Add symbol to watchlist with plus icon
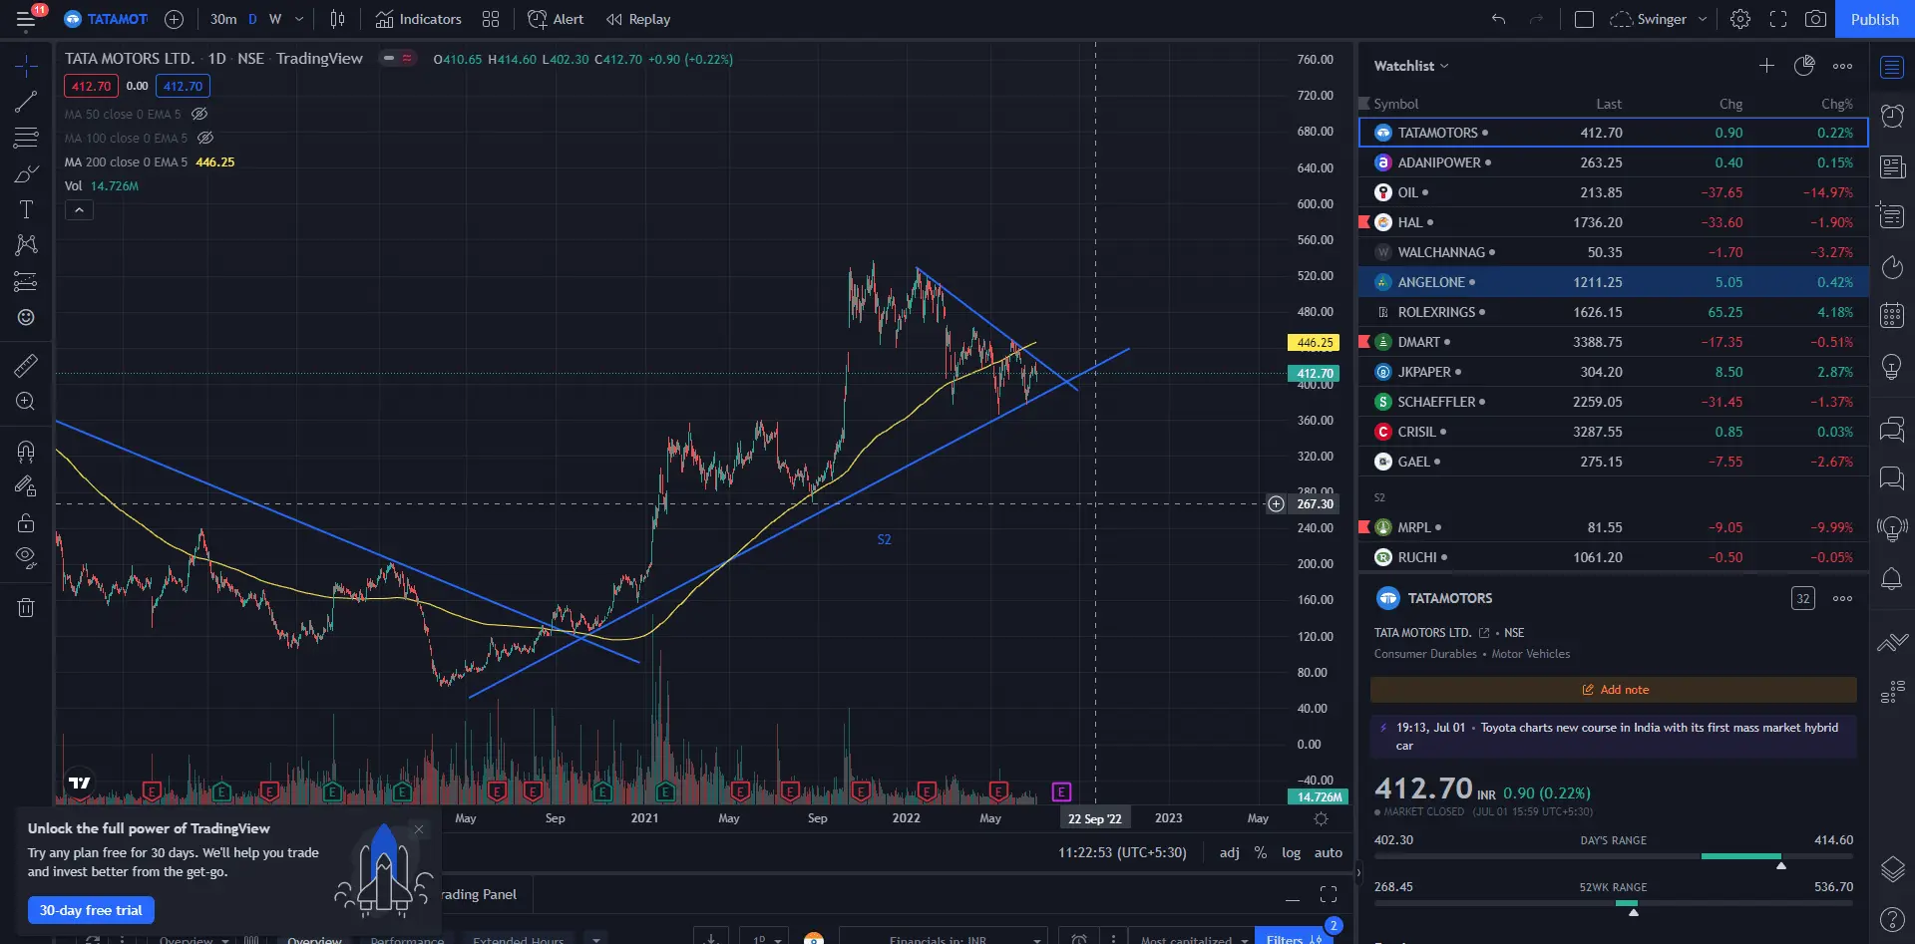 coord(1766,66)
